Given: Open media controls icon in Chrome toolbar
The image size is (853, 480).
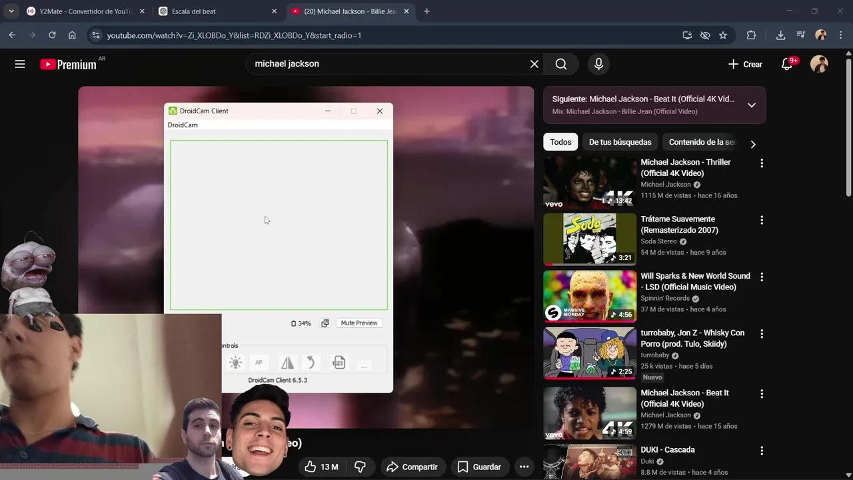Looking at the screenshot, I should coord(802,35).
